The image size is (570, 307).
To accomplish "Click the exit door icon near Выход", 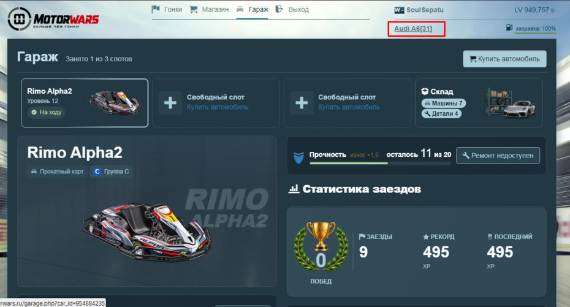I will coord(279,9).
